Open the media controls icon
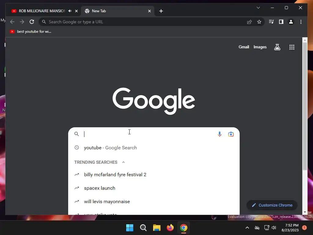The image size is (313, 235). pos(271,22)
